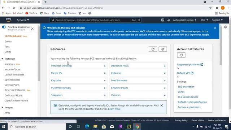231x130 pixels.
Task: Open a new browser tab
Action: click(45, 2)
